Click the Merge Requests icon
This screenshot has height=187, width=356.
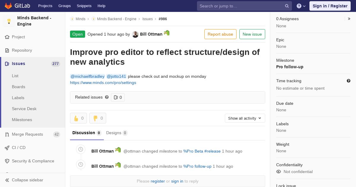click(7, 134)
